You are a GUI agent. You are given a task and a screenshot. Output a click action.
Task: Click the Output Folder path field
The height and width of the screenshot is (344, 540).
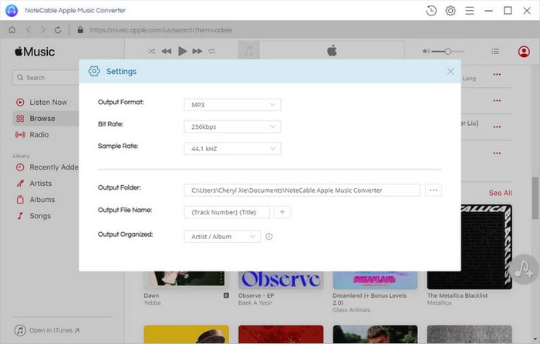tap(302, 190)
